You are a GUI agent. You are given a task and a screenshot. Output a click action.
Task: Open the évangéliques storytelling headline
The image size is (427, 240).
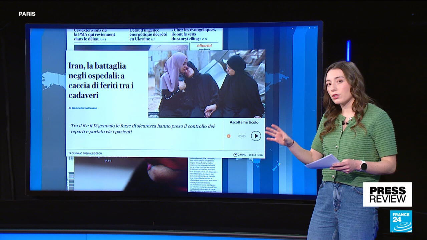[193, 34]
